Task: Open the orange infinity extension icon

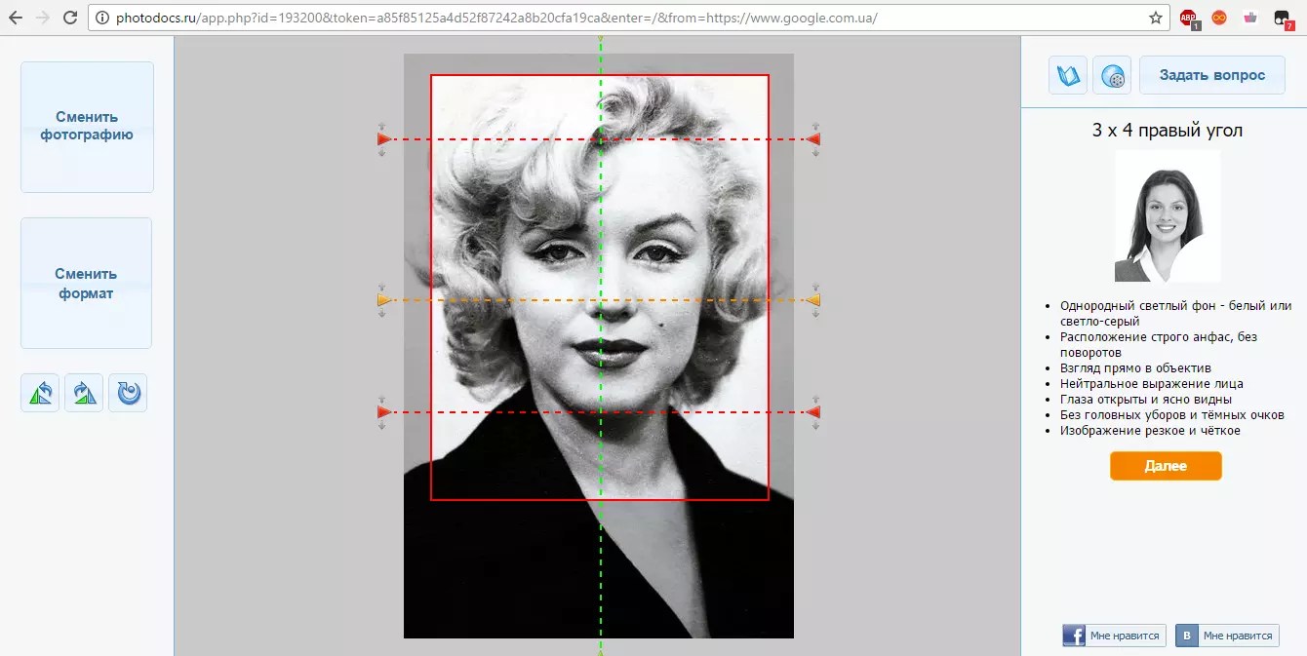Action: tap(1219, 18)
